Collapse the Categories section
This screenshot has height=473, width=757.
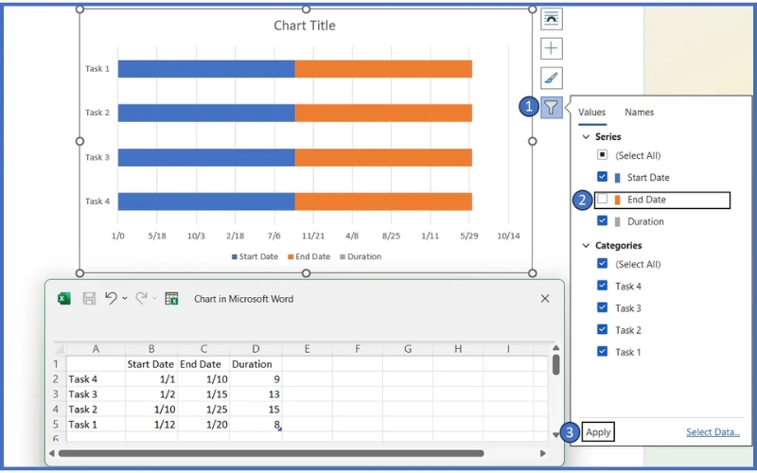[x=586, y=245]
